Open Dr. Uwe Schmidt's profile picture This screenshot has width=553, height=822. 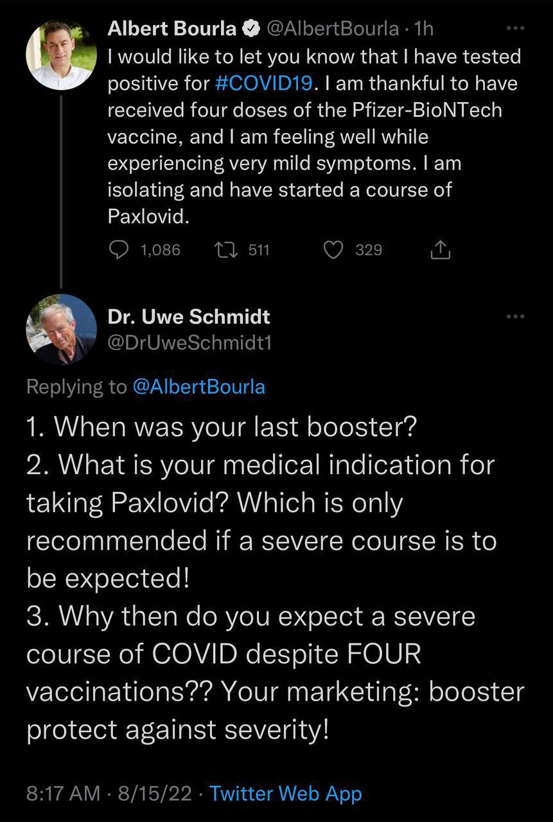(x=61, y=329)
